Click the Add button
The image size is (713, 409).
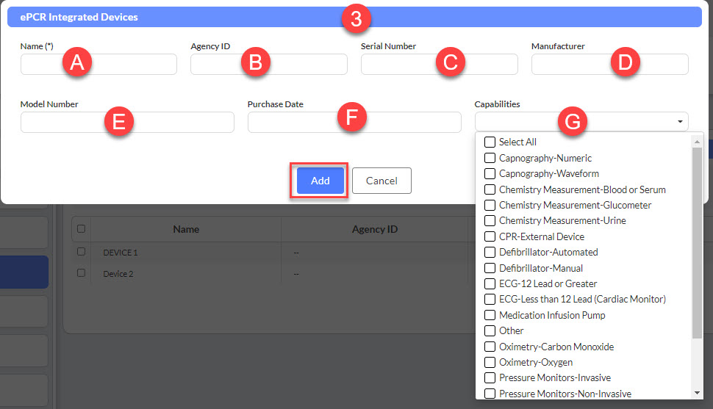tap(320, 181)
